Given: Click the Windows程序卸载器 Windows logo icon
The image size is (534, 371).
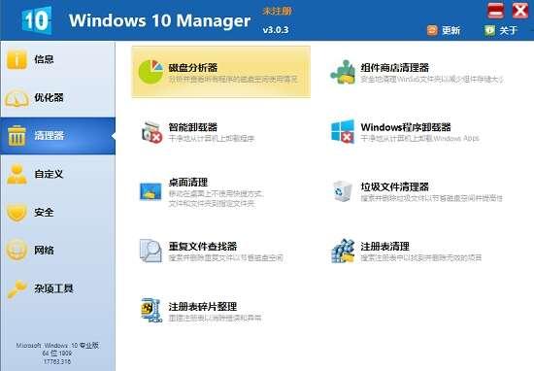Looking at the screenshot, I should [x=343, y=131].
